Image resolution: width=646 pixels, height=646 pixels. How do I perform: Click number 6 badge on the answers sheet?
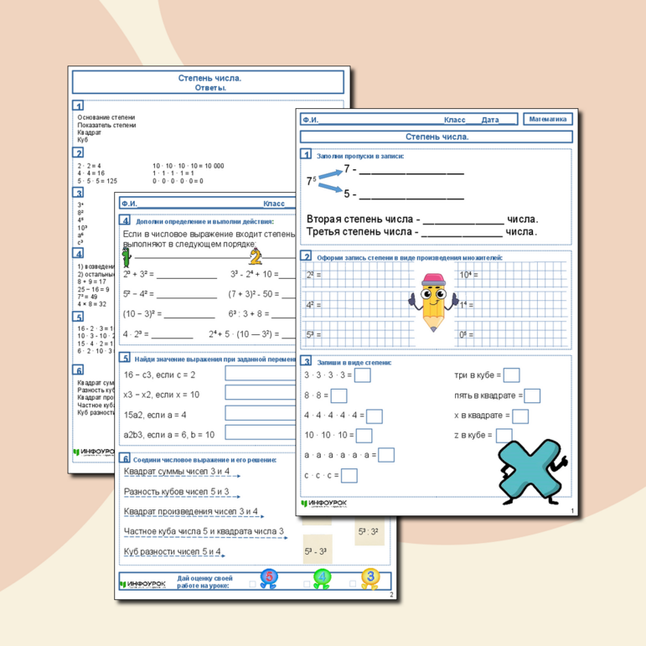(x=78, y=370)
